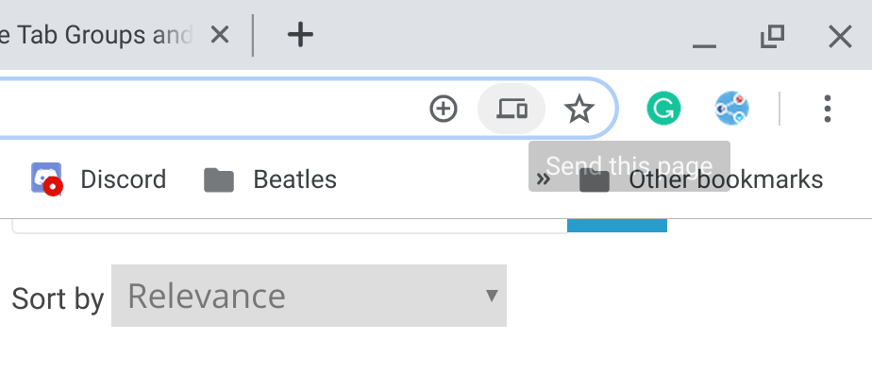Click the install app plus icon
The width and height of the screenshot is (872, 391).
pos(444,109)
